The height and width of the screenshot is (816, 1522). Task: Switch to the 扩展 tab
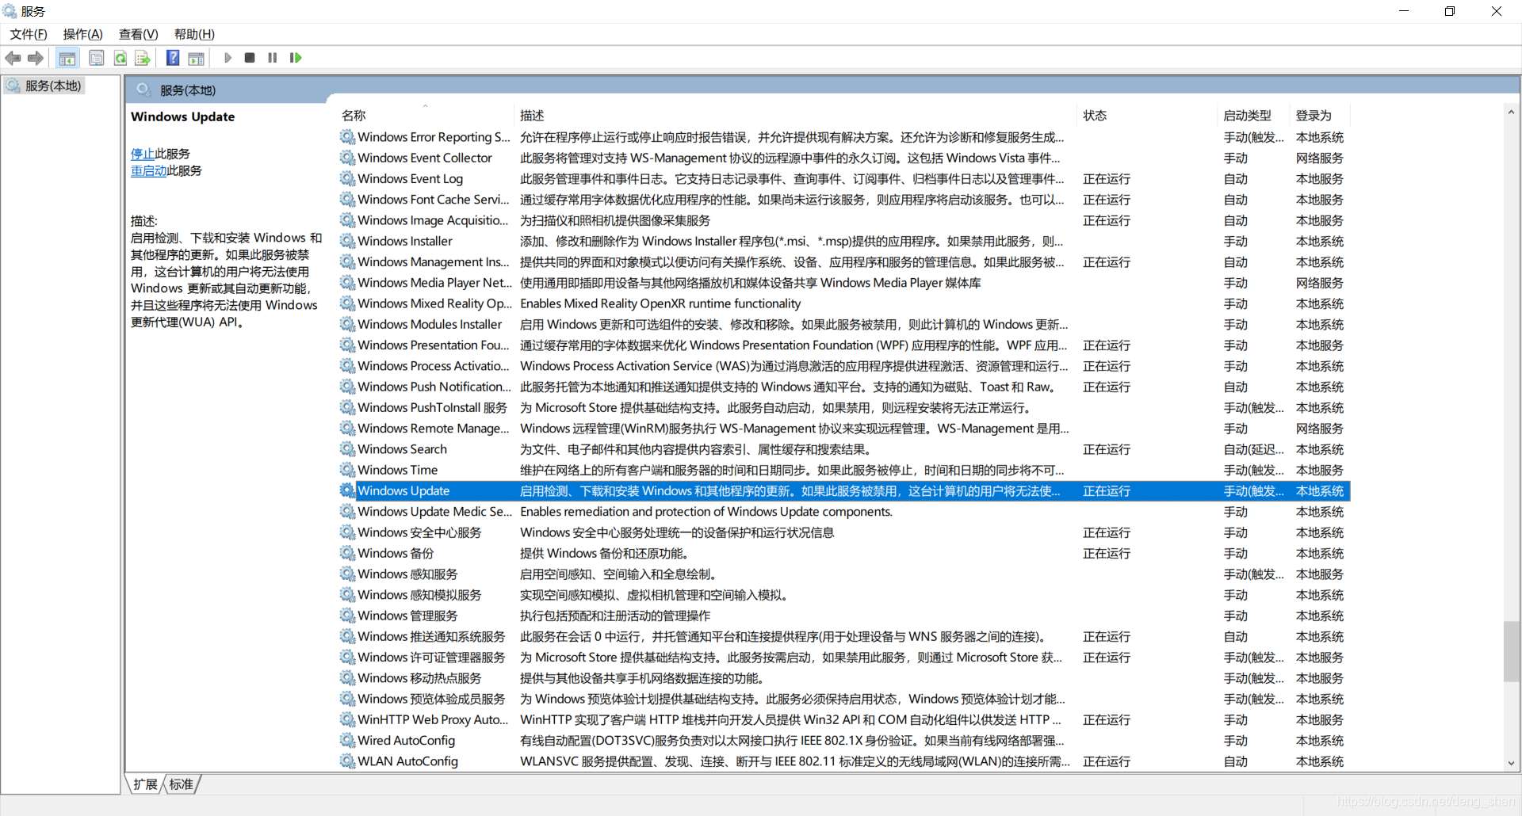(145, 784)
